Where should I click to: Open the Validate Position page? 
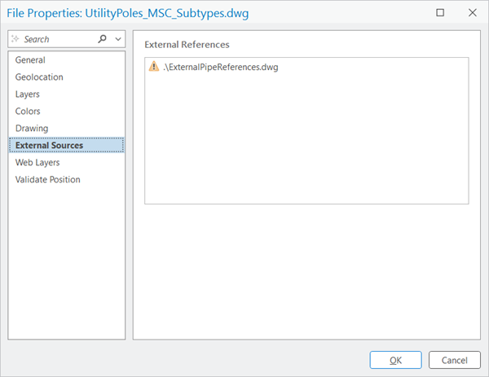(x=47, y=180)
